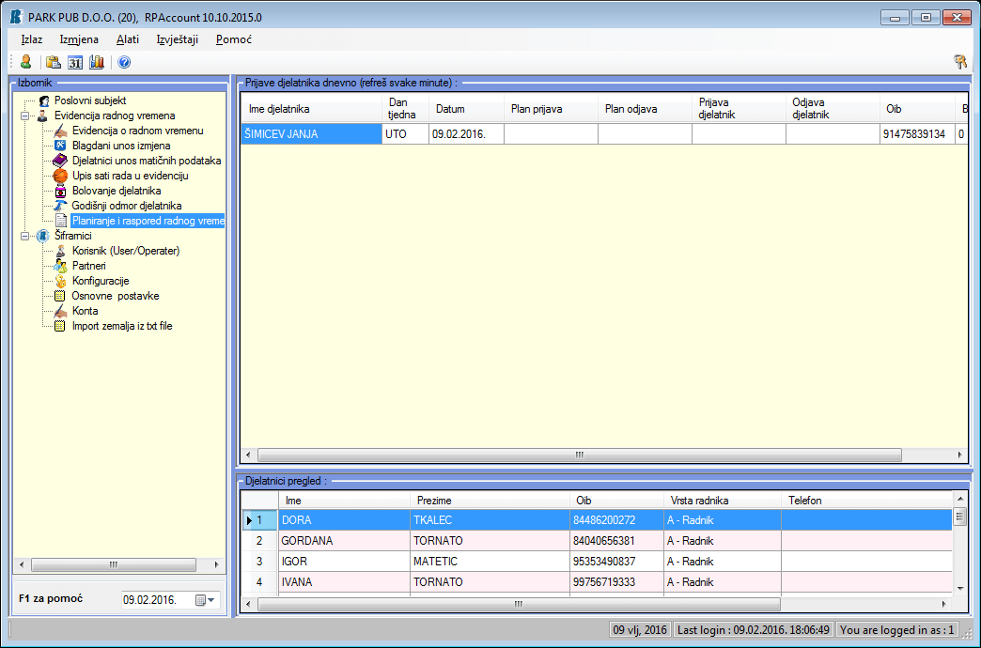Collapse the Evidencija radnog vremena tree node

click(25, 116)
